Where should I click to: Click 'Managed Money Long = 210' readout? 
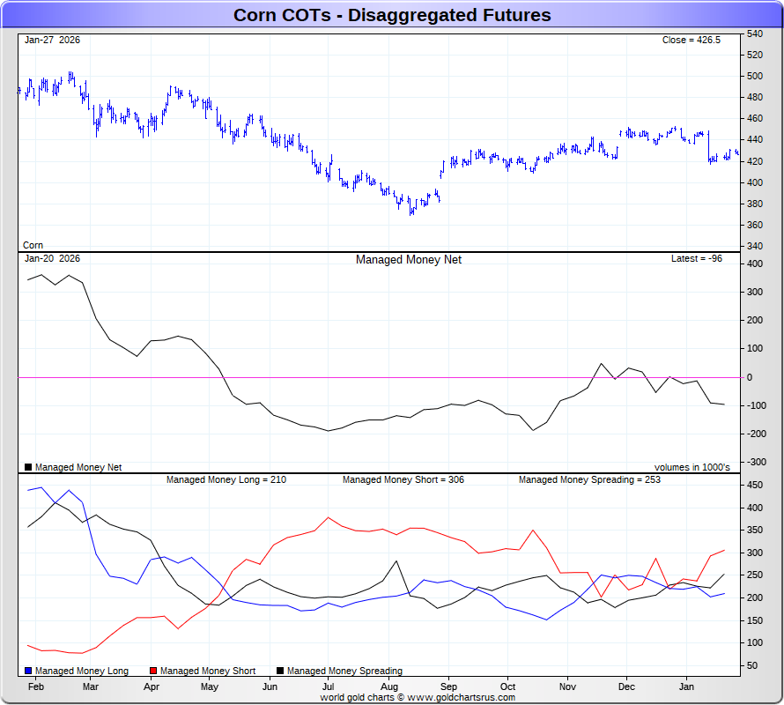click(226, 479)
